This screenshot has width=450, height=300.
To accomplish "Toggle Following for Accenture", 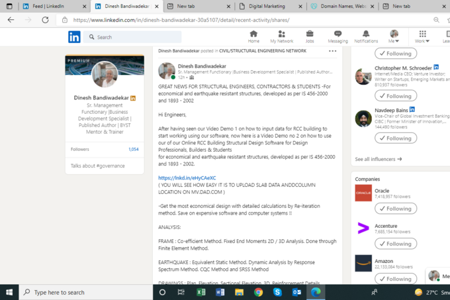I will click(396, 244).
